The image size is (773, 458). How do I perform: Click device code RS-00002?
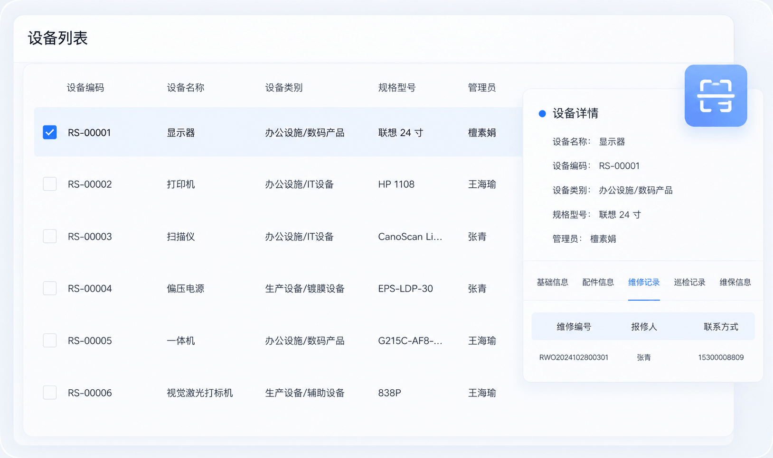[x=90, y=184]
